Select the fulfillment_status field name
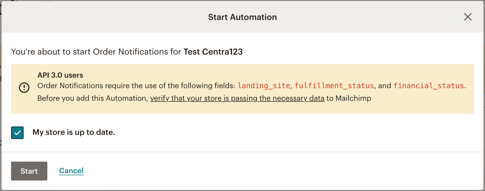The width and height of the screenshot is (485, 191). 334,86
